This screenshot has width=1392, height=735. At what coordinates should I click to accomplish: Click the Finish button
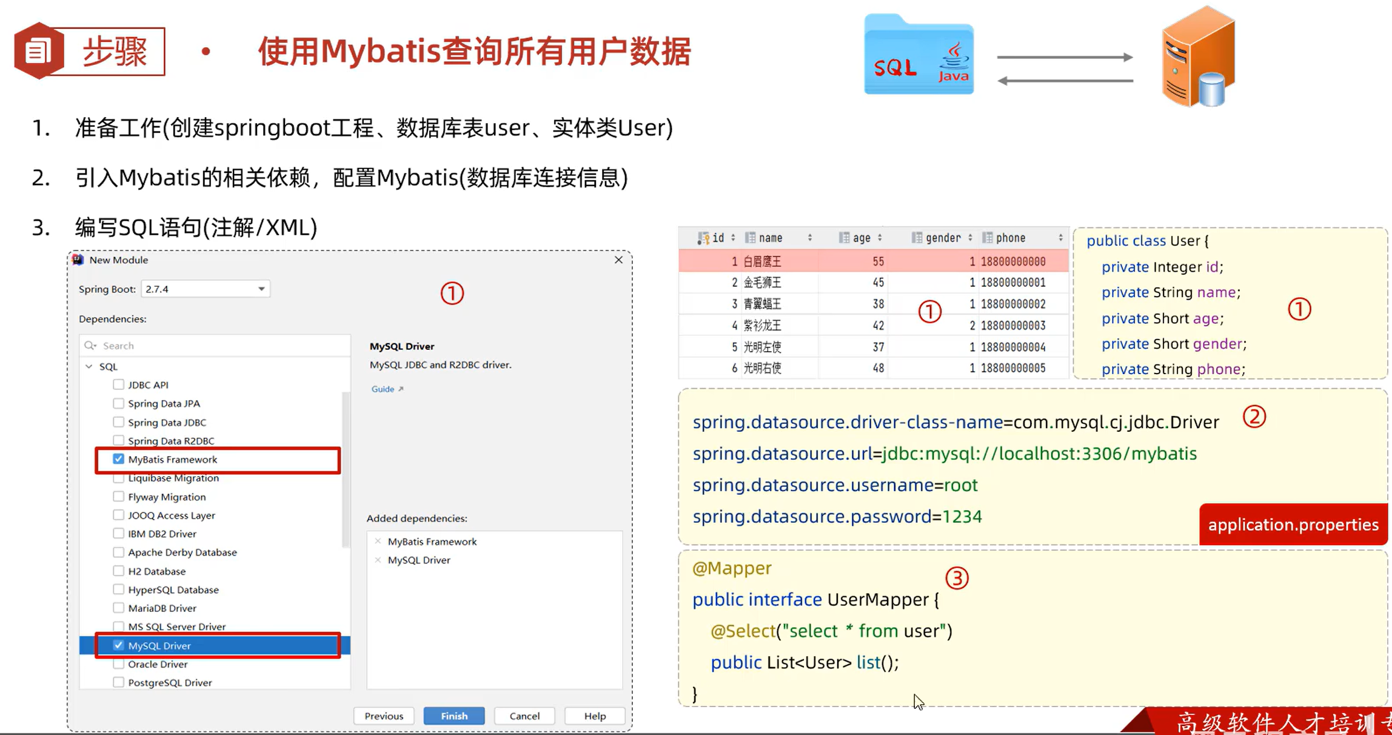(x=453, y=716)
